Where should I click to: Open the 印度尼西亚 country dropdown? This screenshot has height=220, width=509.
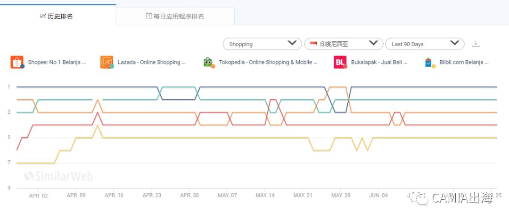[343, 44]
